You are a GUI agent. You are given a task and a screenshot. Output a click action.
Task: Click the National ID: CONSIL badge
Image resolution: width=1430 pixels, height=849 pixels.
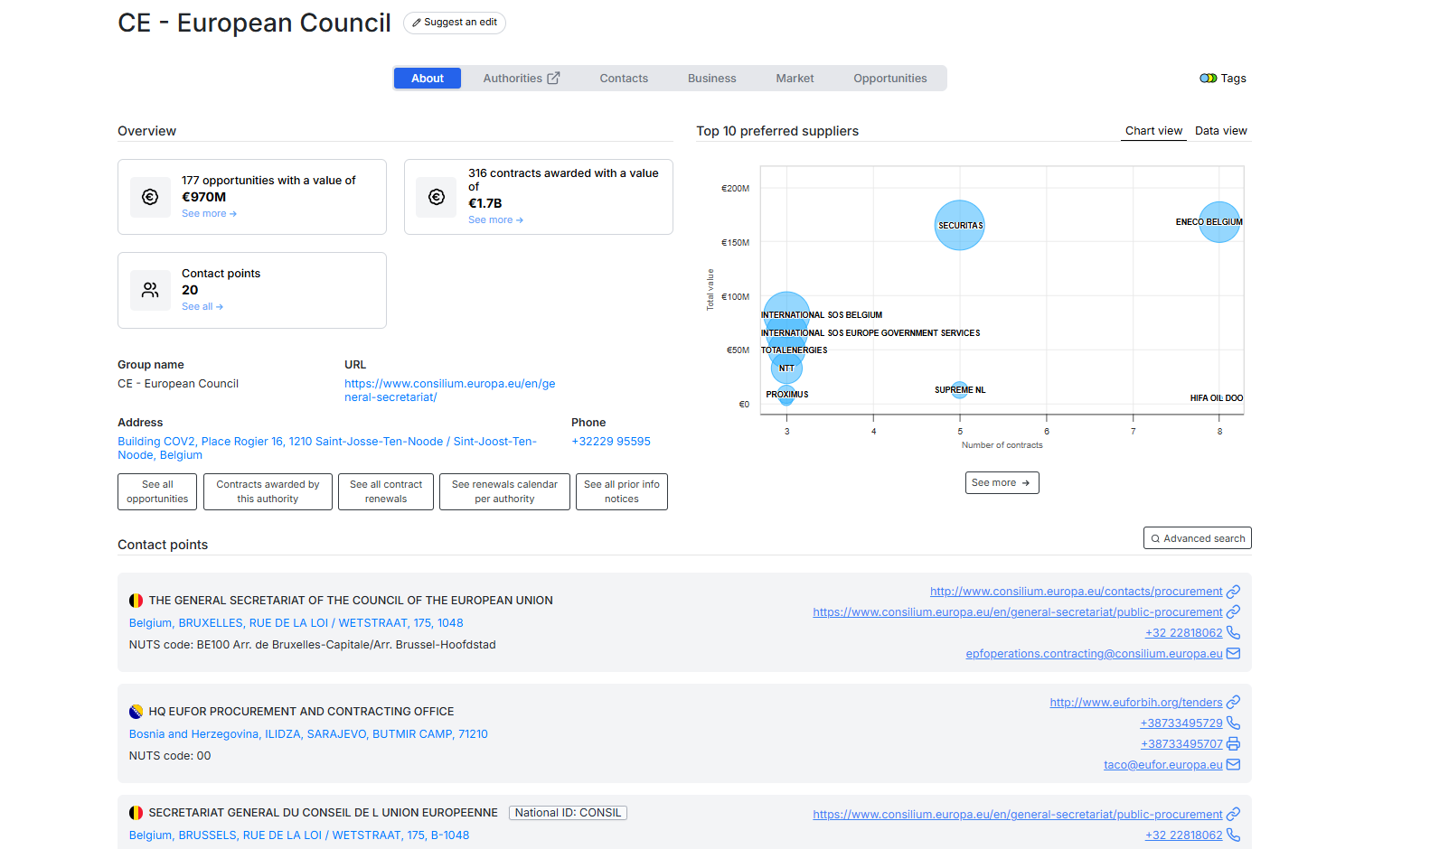tap(568, 813)
